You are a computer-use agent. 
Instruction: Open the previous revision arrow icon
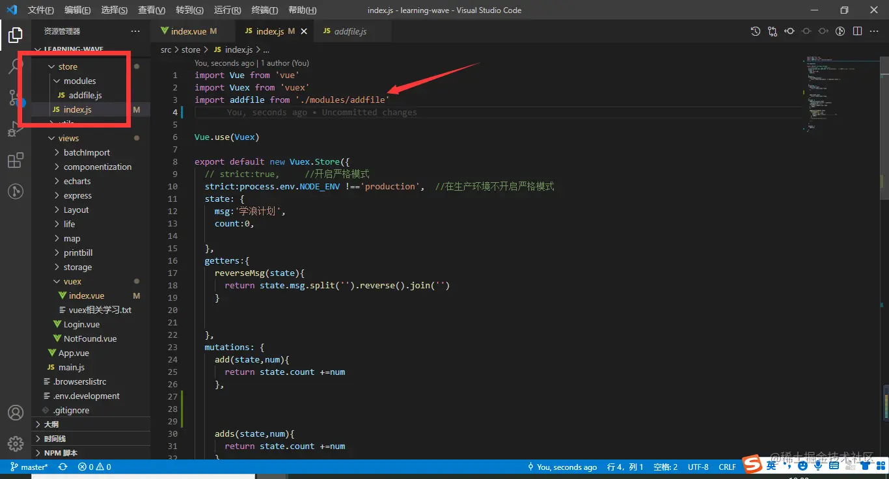(789, 31)
